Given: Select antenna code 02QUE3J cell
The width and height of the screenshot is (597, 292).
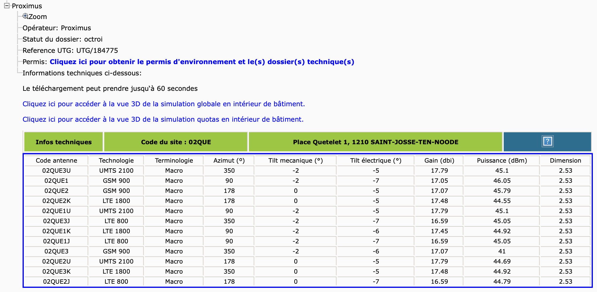Looking at the screenshot, I should pos(56,221).
